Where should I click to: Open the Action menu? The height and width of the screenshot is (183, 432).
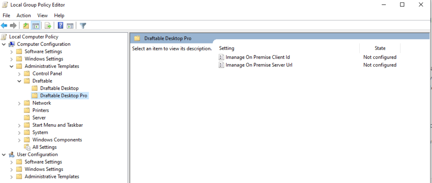click(24, 15)
